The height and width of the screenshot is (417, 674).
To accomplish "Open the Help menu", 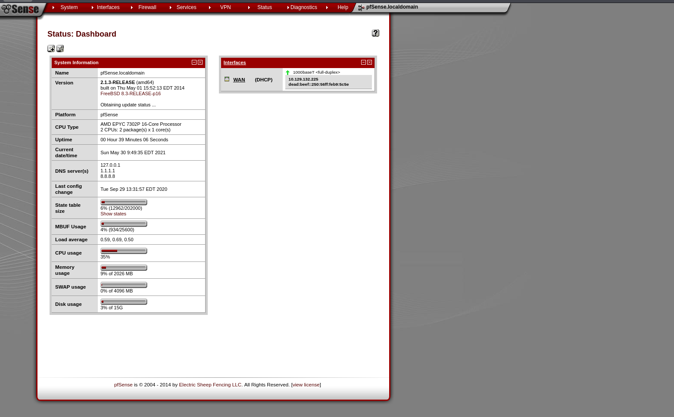I will pos(343,7).
